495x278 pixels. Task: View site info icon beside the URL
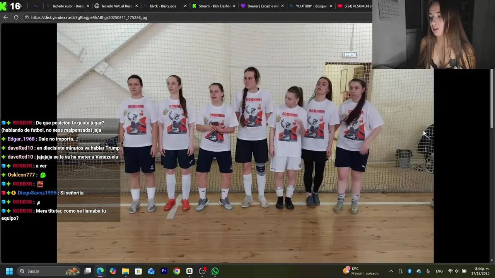(x=26, y=17)
